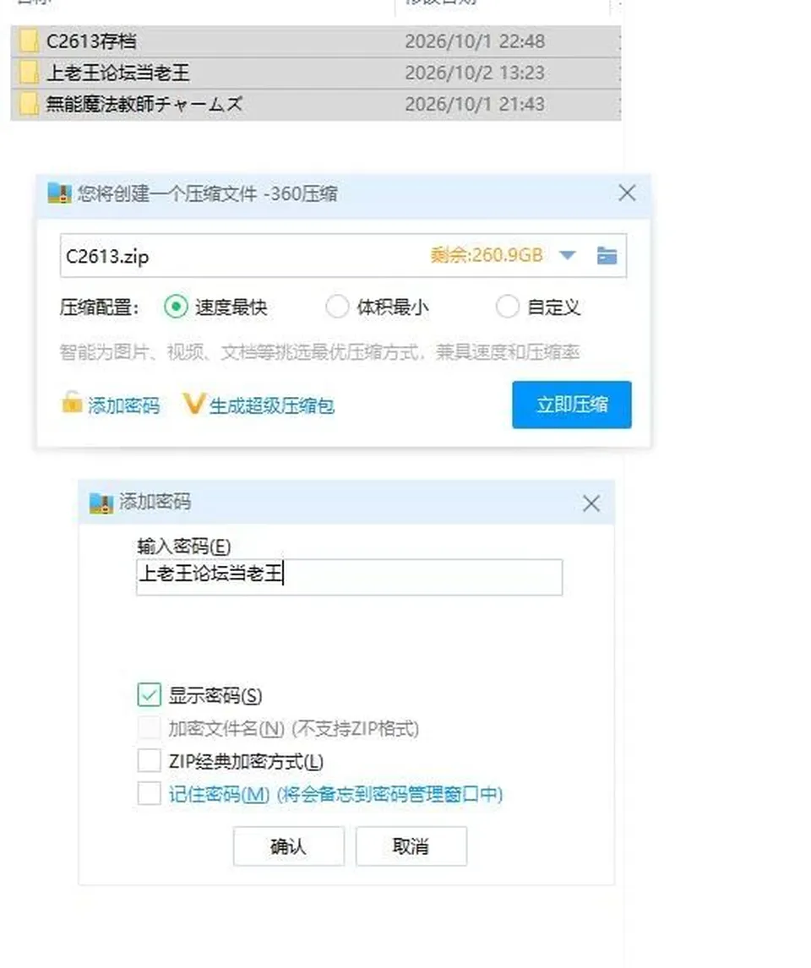Close the 360压缩 create archive dialog
Viewport: 811px width, 968px height.
(x=627, y=193)
